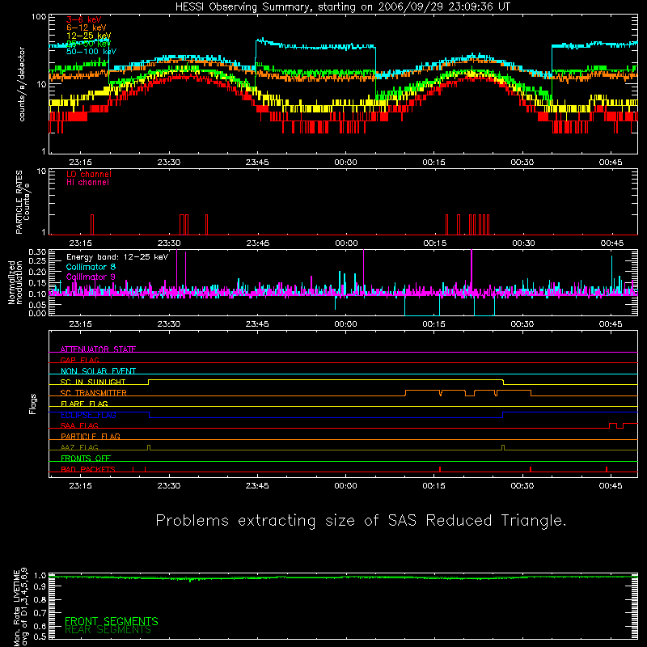Select the FRONTS OFF flag label
The height and width of the screenshot is (647, 647).
click(x=86, y=458)
